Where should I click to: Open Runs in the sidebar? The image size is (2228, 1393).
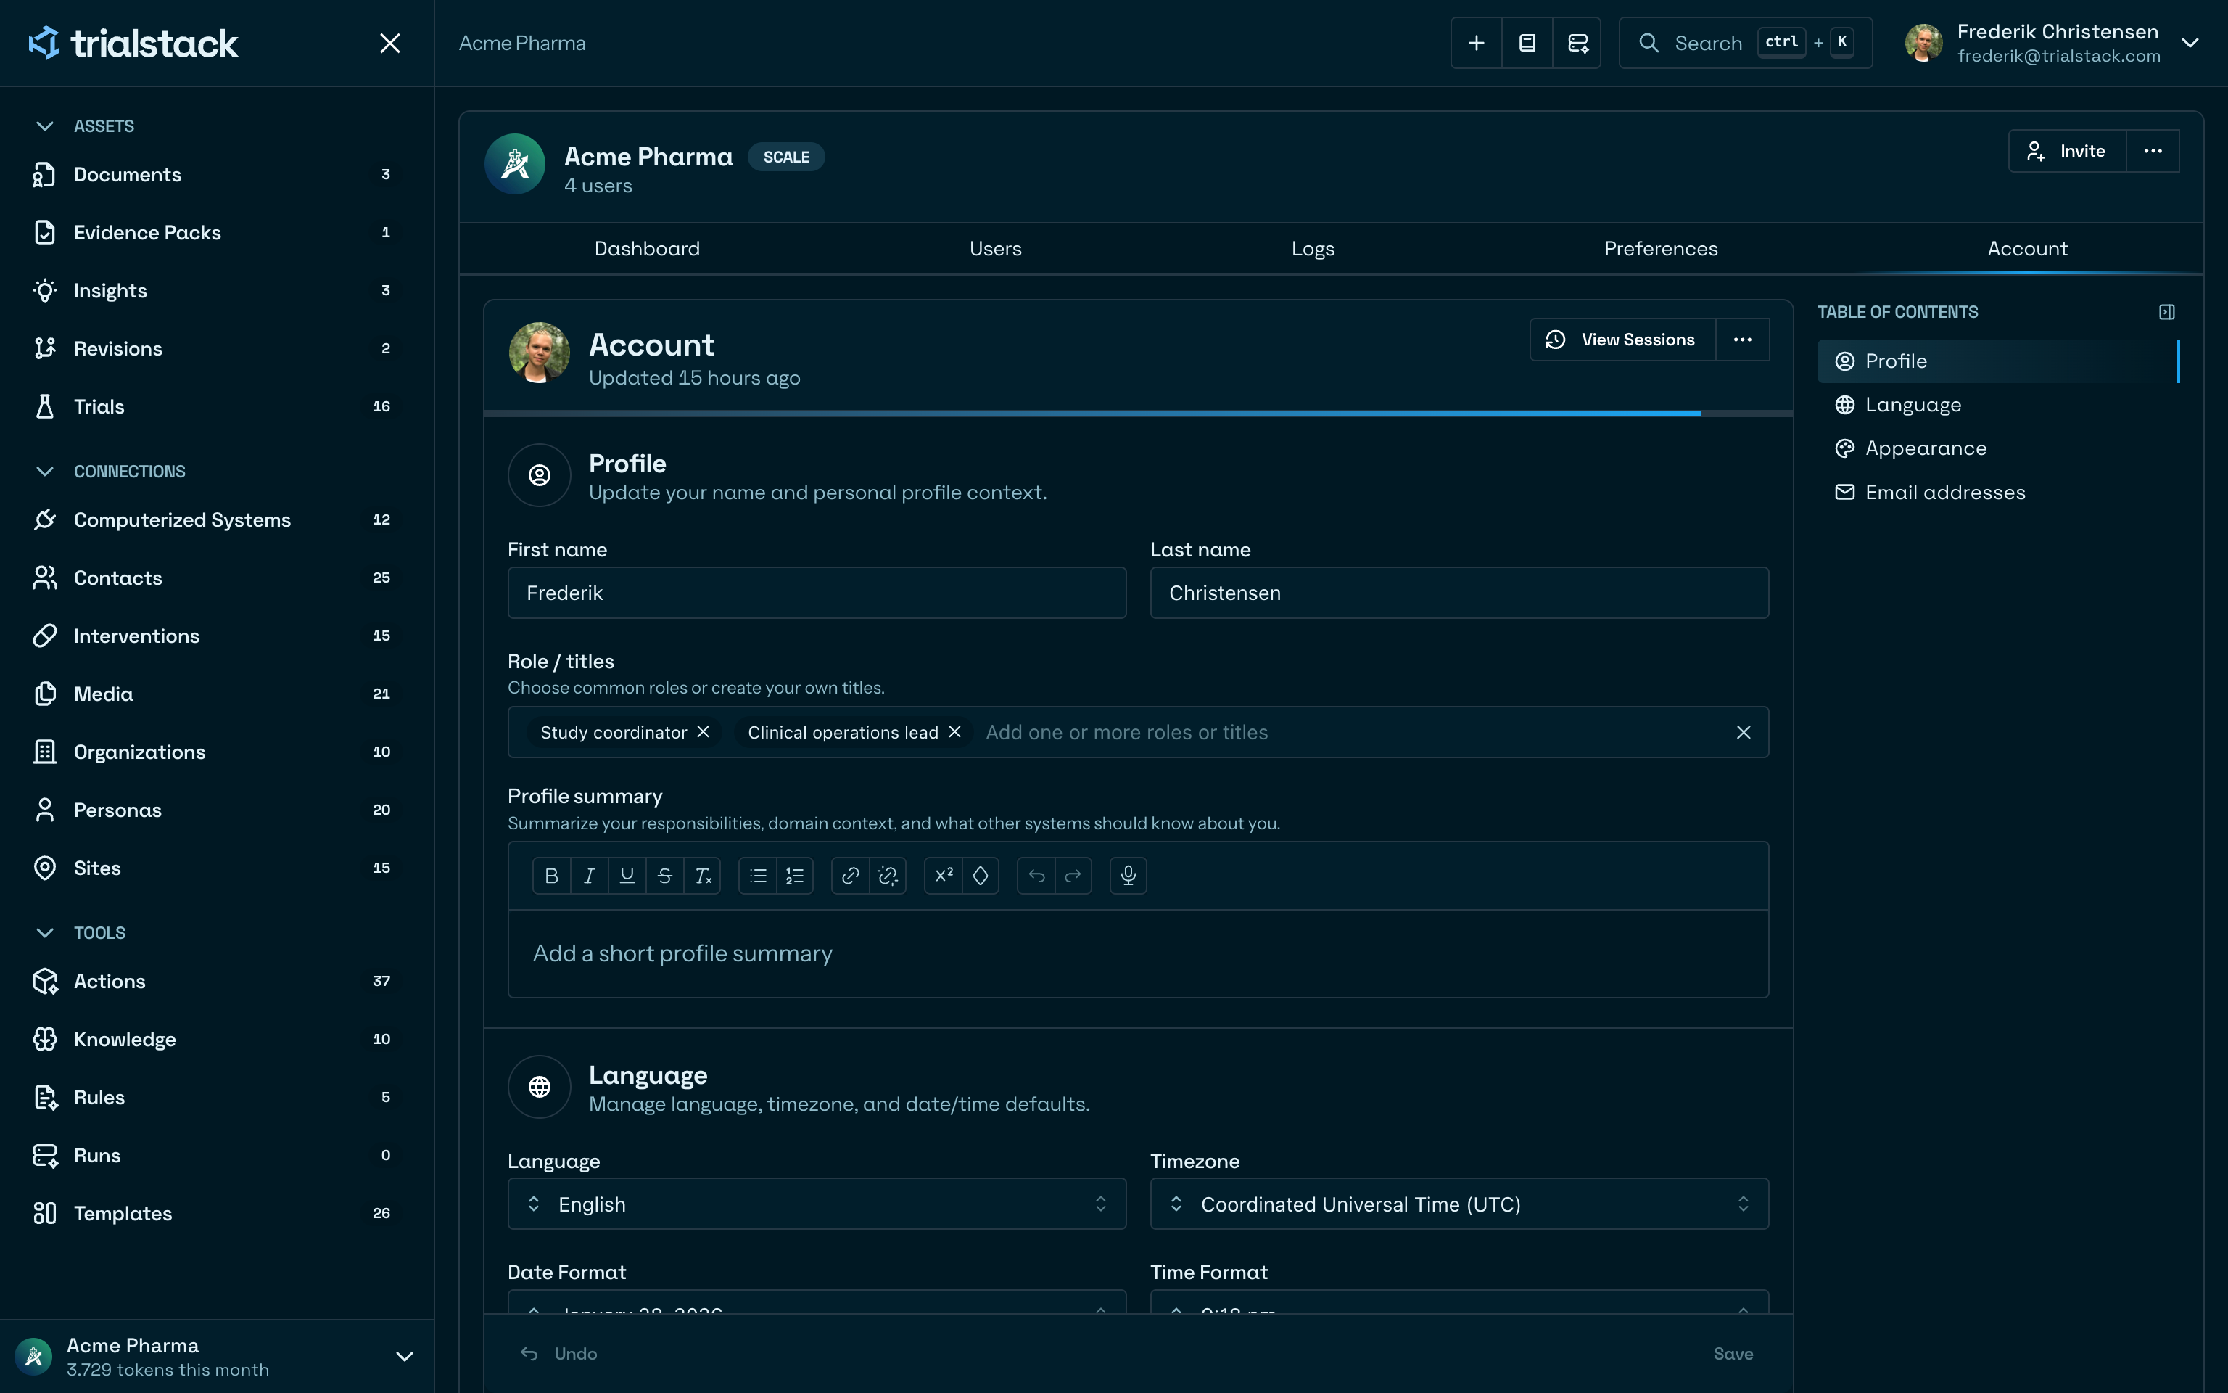coord(218,1155)
